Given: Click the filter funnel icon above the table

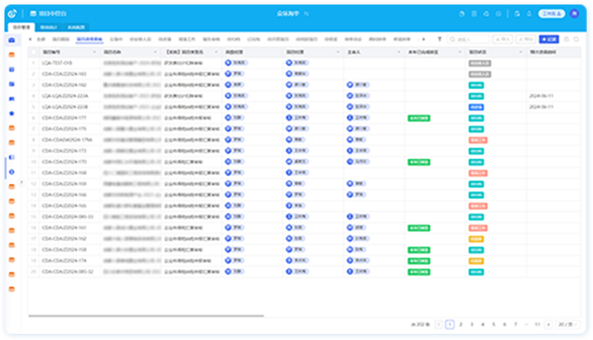Looking at the screenshot, I should [440, 39].
